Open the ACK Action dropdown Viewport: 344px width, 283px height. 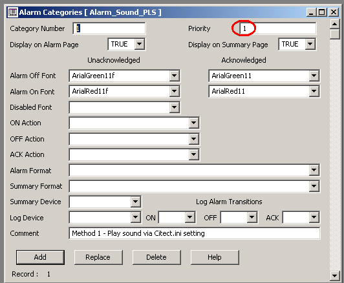click(194, 154)
